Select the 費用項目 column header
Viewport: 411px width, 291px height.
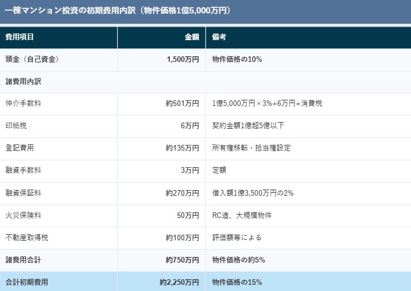(20, 37)
